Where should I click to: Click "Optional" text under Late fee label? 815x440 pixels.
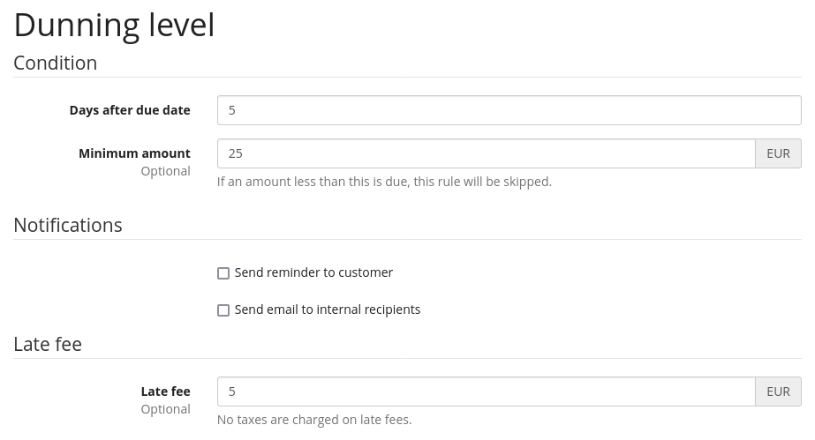pos(165,409)
